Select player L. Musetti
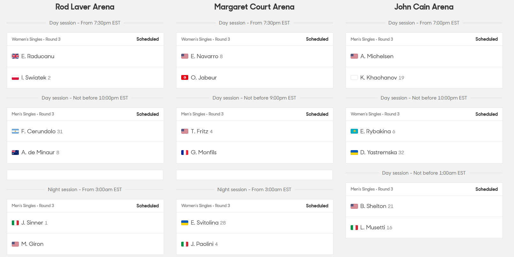Screen dimensions: 514x257 [x=373, y=227]
